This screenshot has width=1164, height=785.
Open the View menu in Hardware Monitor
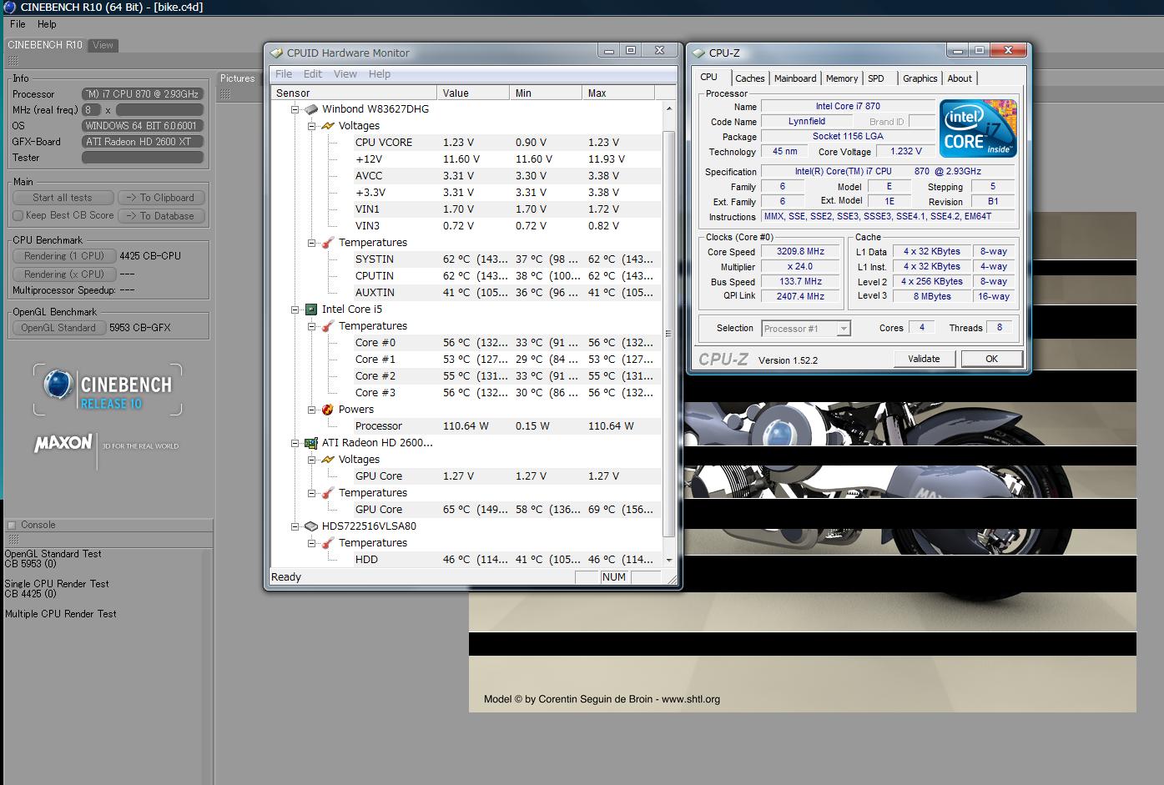(x=345, y=74)
